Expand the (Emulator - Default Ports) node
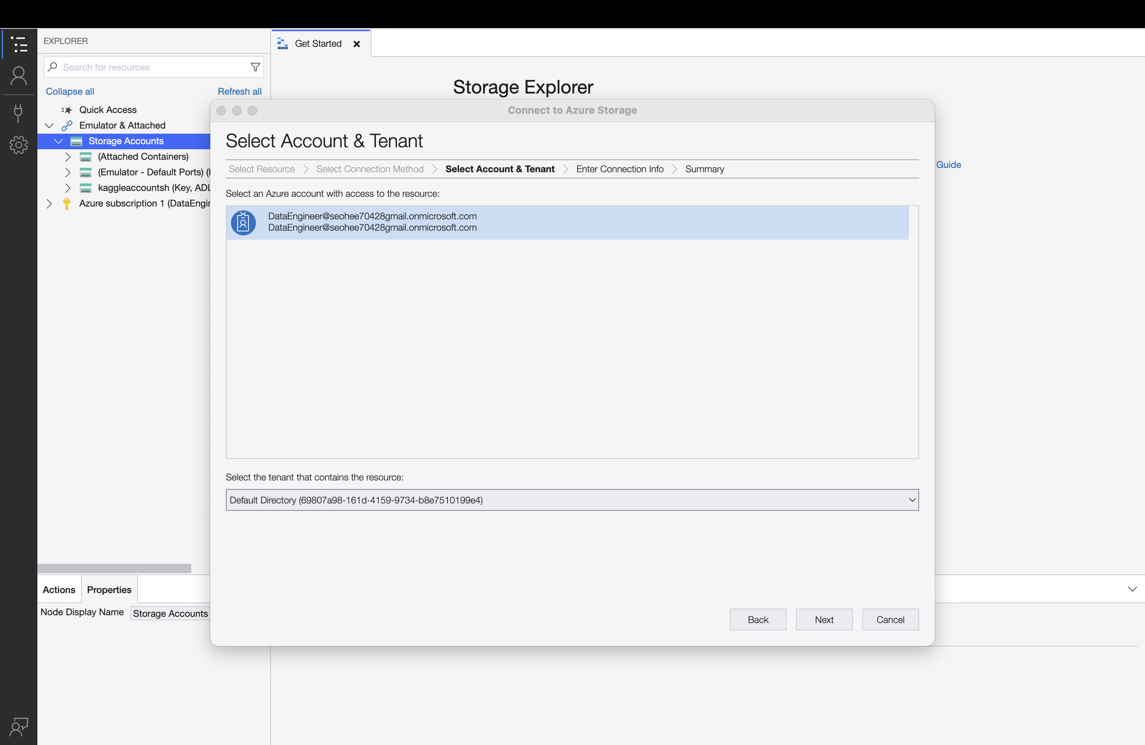Image resolution: width=1145 pixels, height=745 pixels. point(68,172)
